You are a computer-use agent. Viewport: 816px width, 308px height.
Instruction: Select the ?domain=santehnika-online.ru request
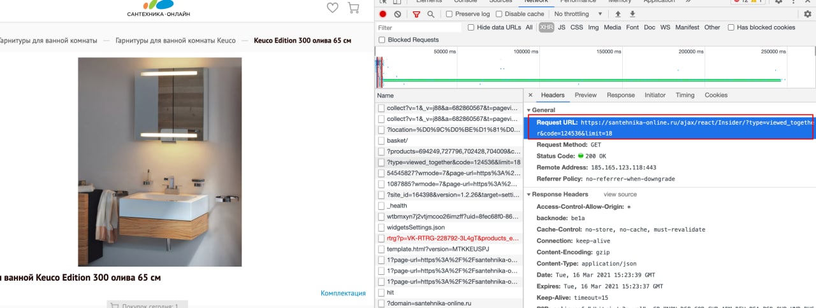coord(449,303)
